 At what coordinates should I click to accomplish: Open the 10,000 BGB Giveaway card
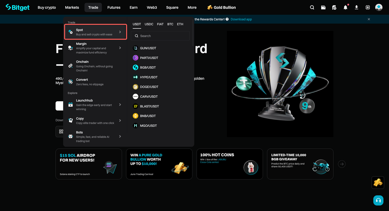pyautogui.click(x=300, y=164)
